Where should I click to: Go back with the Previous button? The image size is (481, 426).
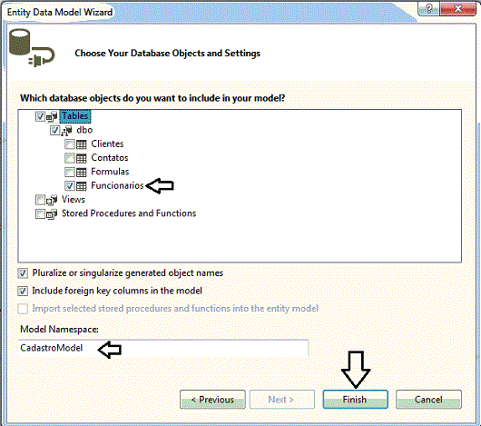(x=212, y=400)
